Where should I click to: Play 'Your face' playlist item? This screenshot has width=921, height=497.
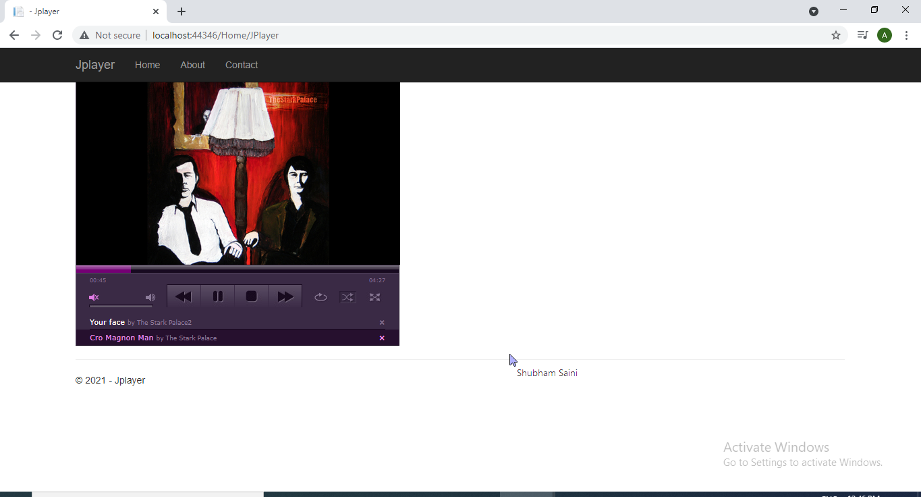pos(107,322)
